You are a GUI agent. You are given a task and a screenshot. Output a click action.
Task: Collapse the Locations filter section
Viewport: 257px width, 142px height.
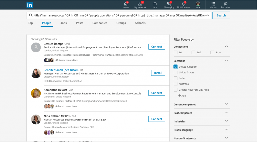pyautogui.click(x=226, y=61)
